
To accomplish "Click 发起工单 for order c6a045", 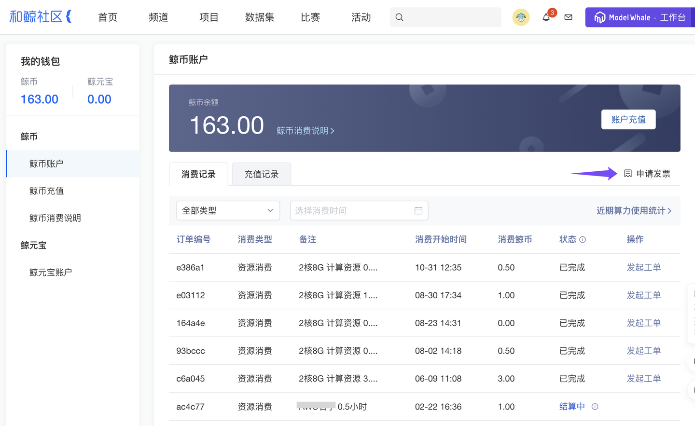I will coord(643,379).
